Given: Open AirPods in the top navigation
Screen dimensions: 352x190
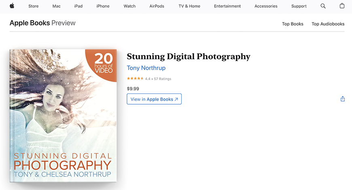Looking at the screenshot, I should tap(157, 6).
